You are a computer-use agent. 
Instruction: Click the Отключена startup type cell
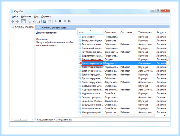click(x=145, y=63)
